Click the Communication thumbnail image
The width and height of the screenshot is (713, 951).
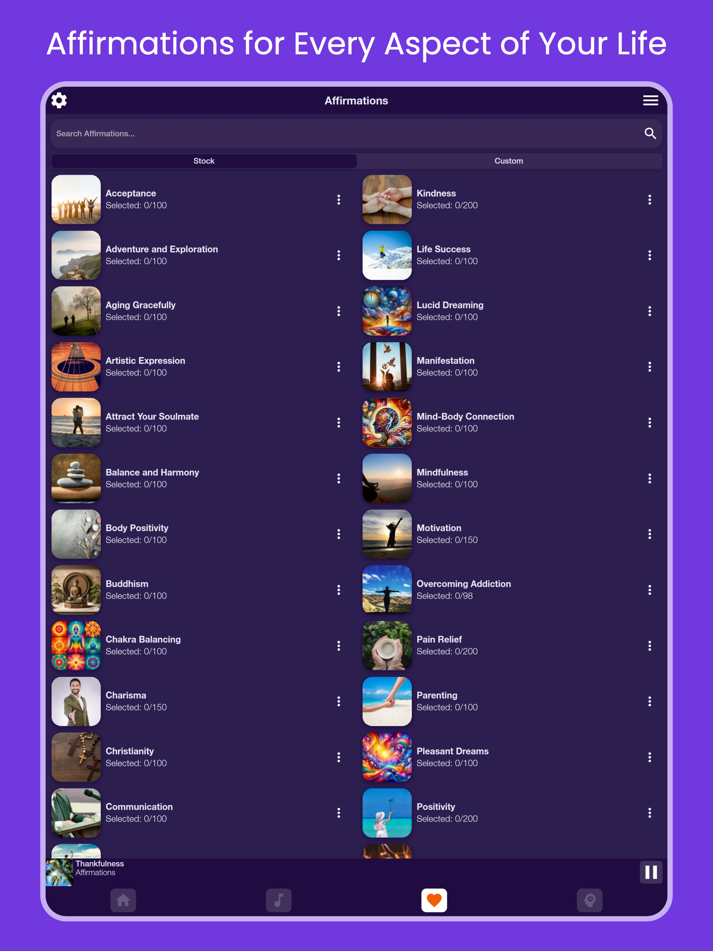[76, 812]
